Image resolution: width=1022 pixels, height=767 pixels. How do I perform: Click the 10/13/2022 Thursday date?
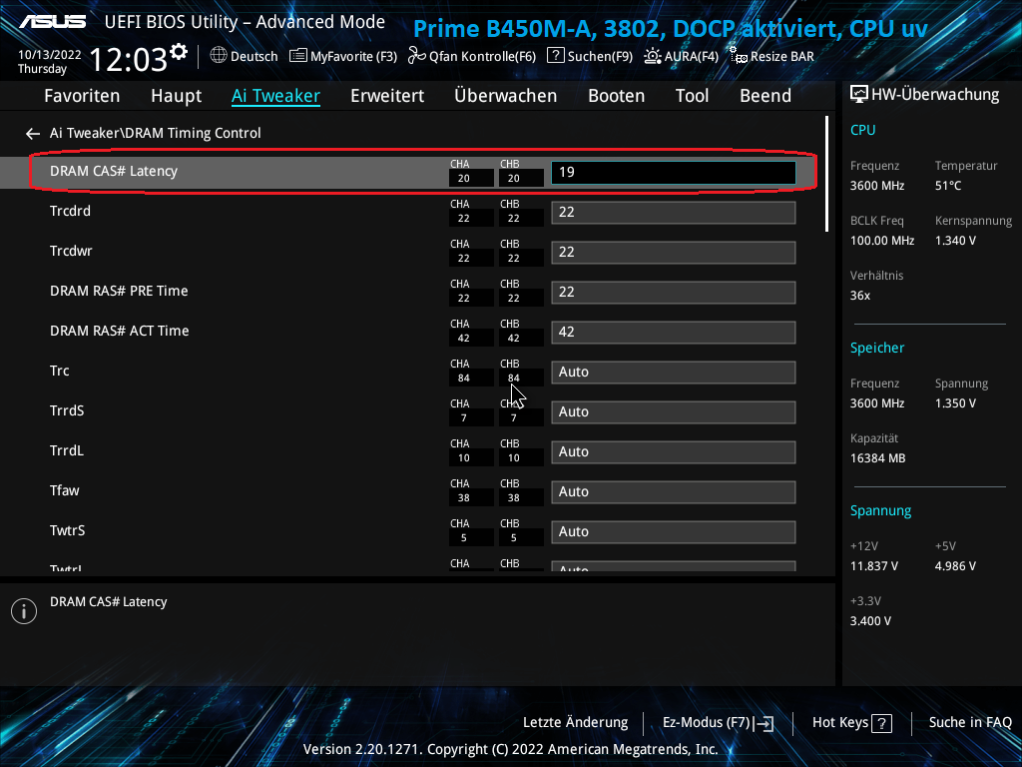[x=50, y=62]
